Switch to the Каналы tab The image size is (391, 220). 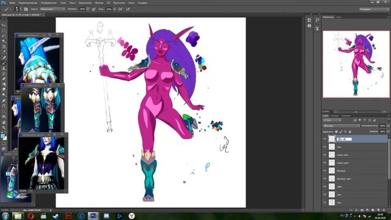(x=335, y=116)
